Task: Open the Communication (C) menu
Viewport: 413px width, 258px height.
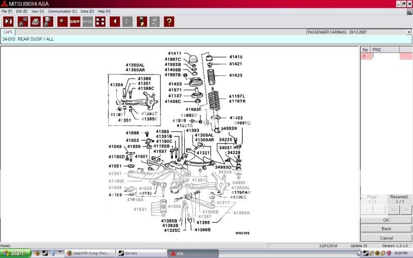Action: pyautogui.click(x=62, y=11)
